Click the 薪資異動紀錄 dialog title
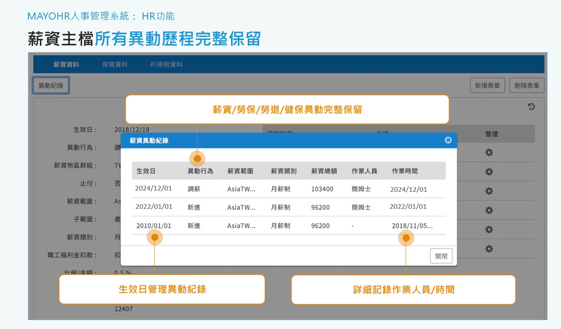 (149, 141)
